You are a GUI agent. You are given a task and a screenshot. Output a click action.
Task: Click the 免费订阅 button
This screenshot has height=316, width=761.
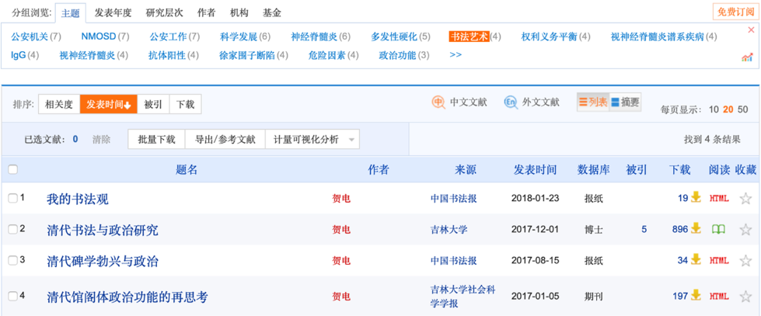click(735, 12)
